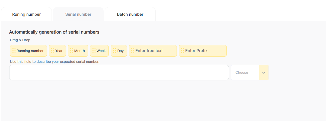This screenshot has height=121, width=326.
Task: Pick the Month chip
Action: click(79, 51)
